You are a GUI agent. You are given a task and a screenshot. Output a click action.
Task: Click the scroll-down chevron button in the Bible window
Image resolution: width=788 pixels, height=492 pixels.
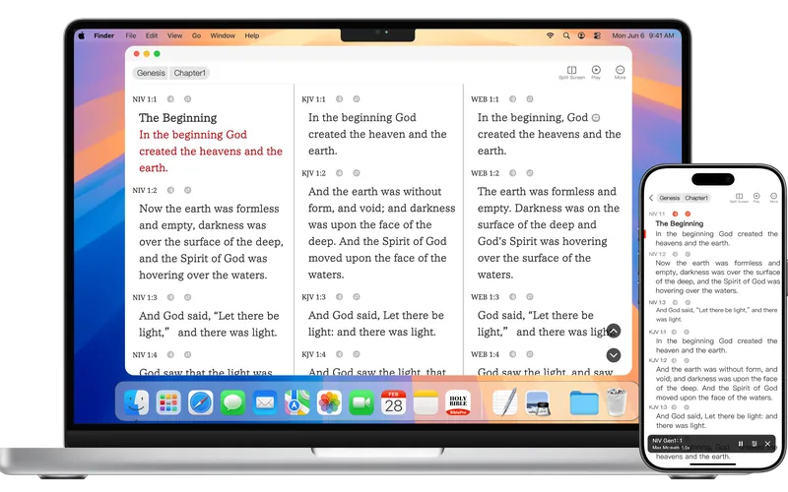tap(614, 355)
